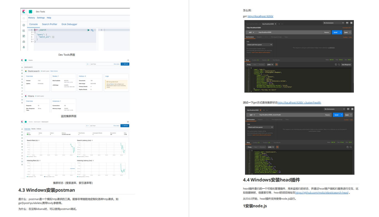Open the github elasticsearch-head link
Image resolution: width=379 pixels, height=217 pixels.
pos(322,193)
